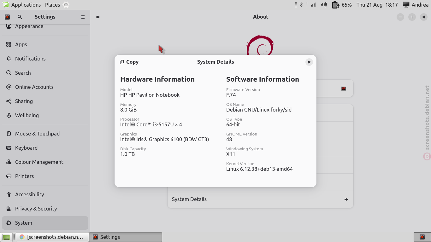The width and height of the screenshot is (431, 242).
Task: Click the 64-bit OS Type value
Action: tap(233, 124)
